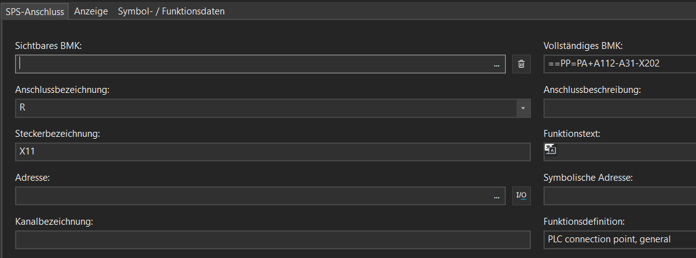Select the Steckerbezeichnung field containing X11
Screen dimensions: 696x258
tap(273, 152)
